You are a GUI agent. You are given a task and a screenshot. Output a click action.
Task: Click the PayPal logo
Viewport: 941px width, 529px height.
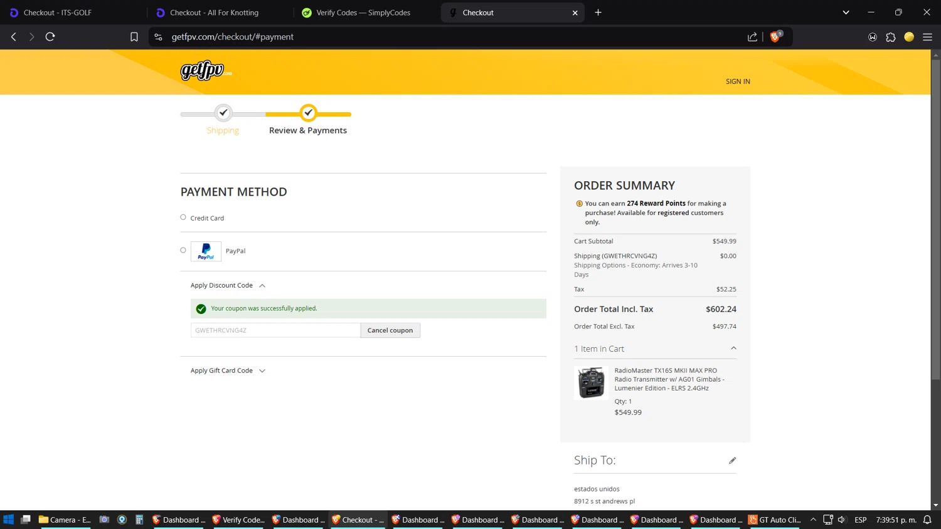[x=206, y=251]
